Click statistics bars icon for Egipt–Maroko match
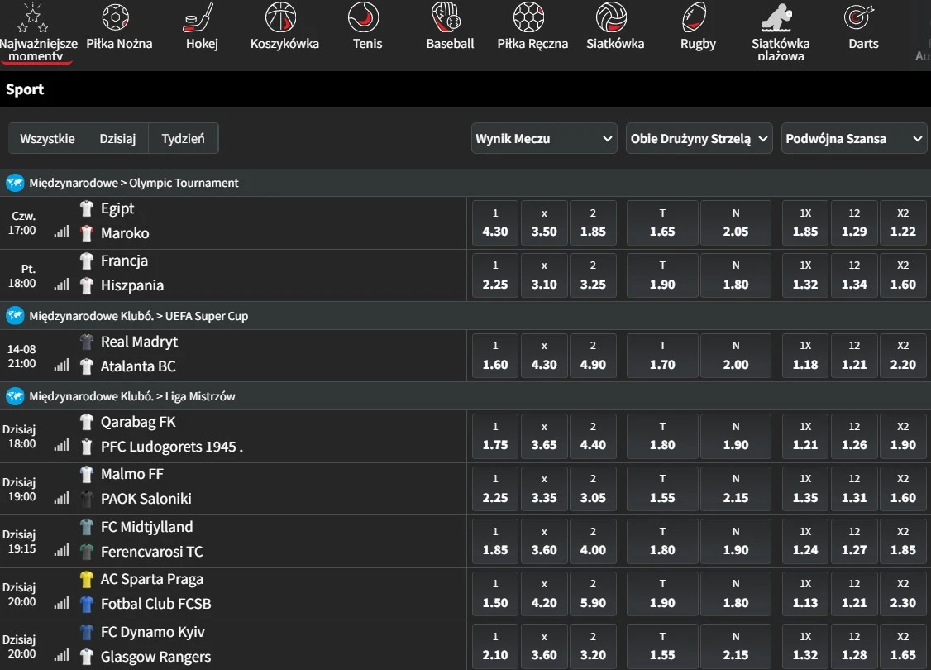 (x=61, y=232)
